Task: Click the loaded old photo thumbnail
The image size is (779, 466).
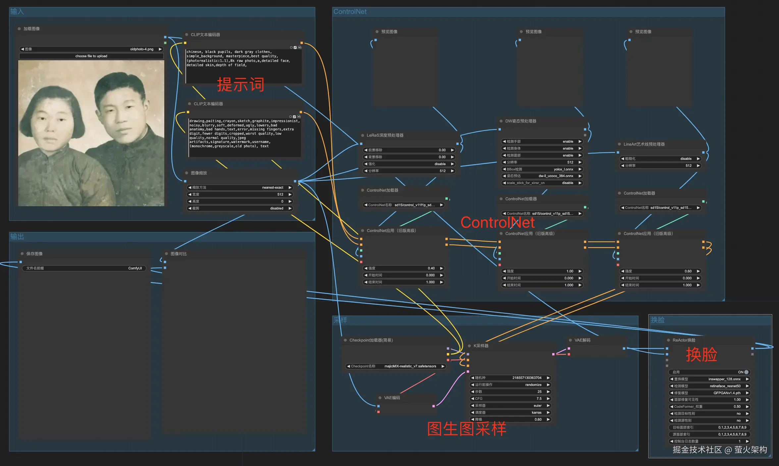Action: (91, 133)
